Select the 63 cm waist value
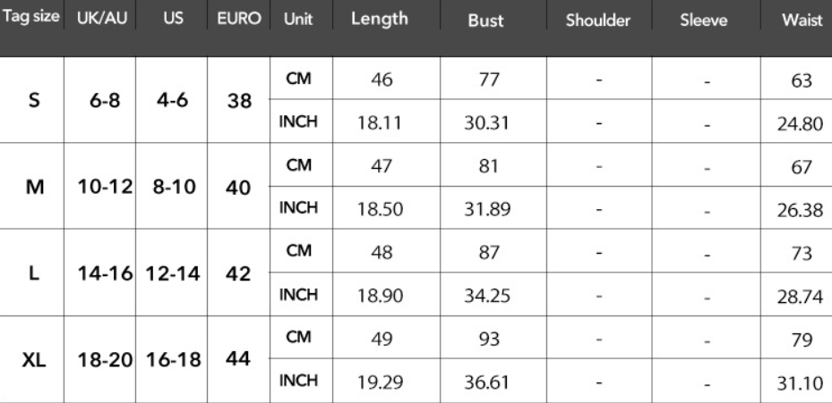Image resolution: width=832 pixels, height=403 pixels. 801,80
